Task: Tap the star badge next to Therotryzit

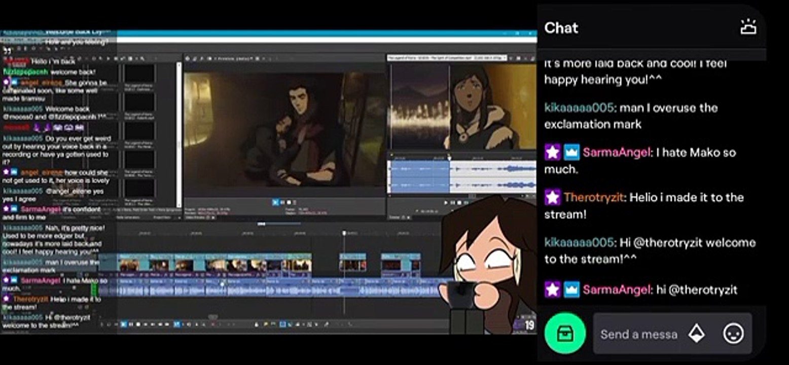Action: click(552, 197)
